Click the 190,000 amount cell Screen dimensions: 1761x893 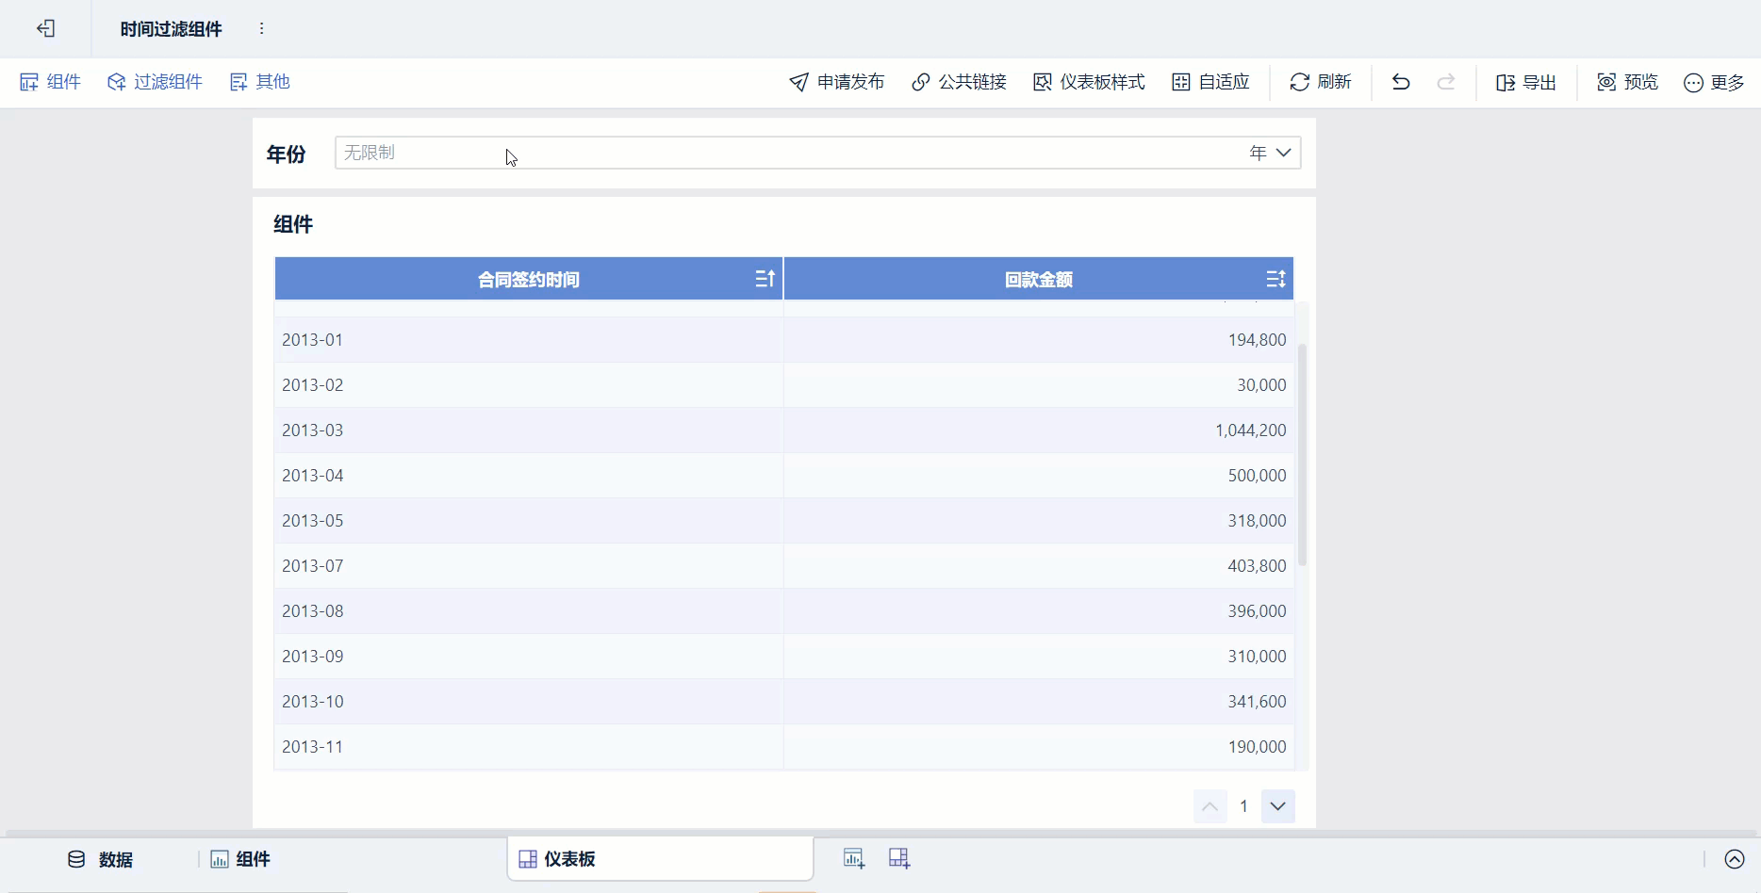1039,747
